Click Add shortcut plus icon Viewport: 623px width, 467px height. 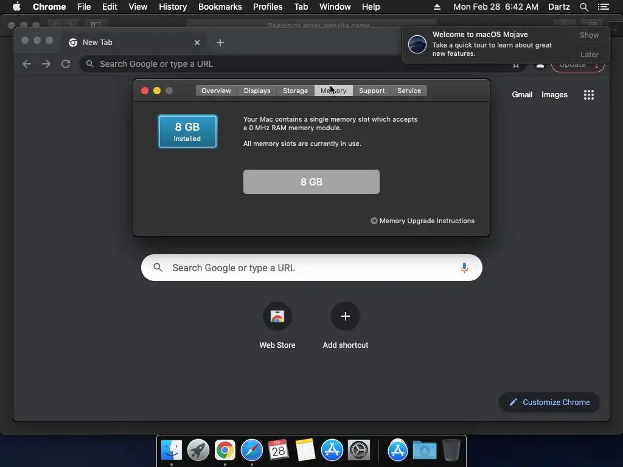pos(346,316)
